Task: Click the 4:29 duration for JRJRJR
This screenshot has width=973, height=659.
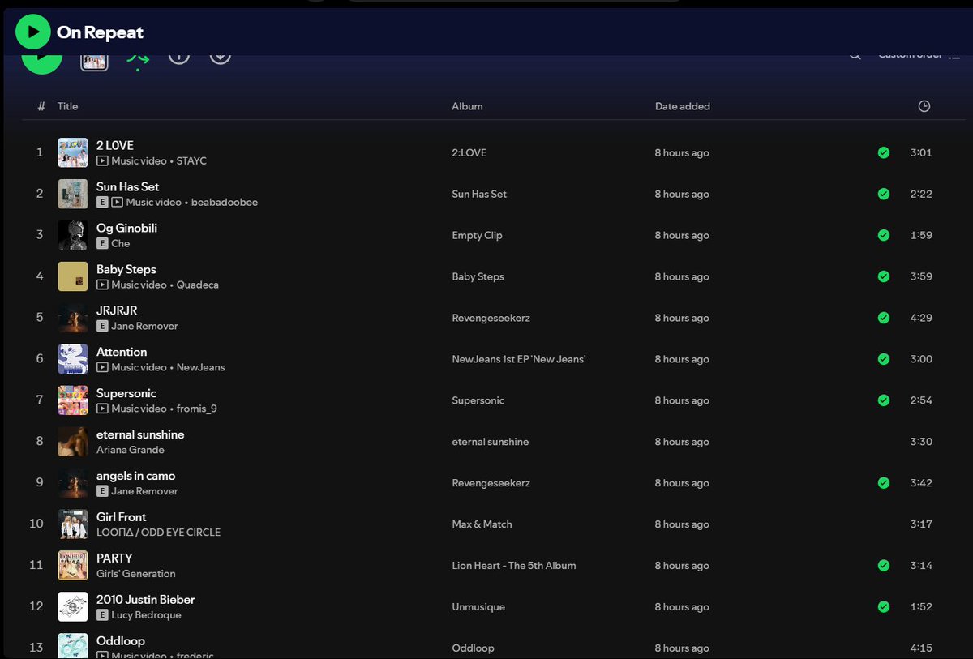Action: [x=921, y=319]
